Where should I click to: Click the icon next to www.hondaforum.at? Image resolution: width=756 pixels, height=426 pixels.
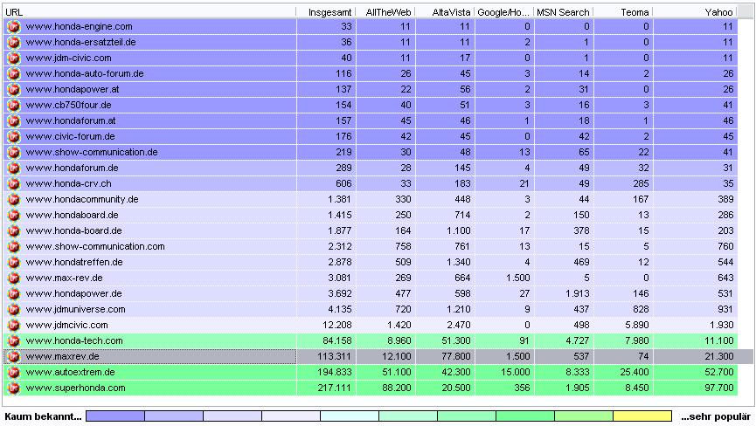[13, 120]
